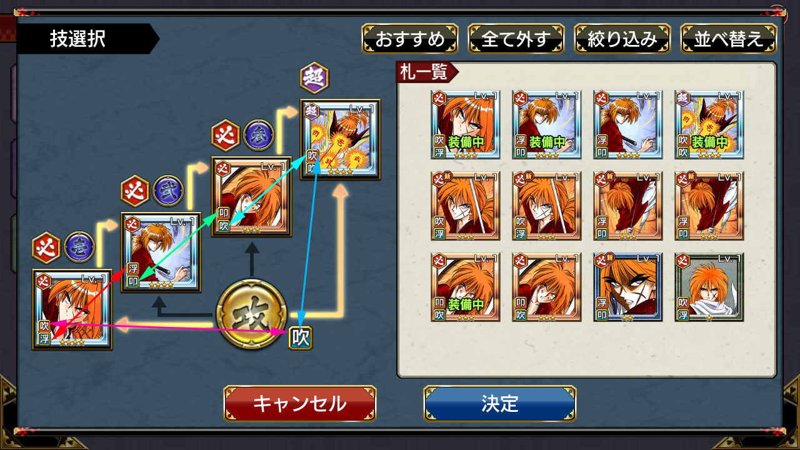Select the first skill slot card

pos(72,309)
